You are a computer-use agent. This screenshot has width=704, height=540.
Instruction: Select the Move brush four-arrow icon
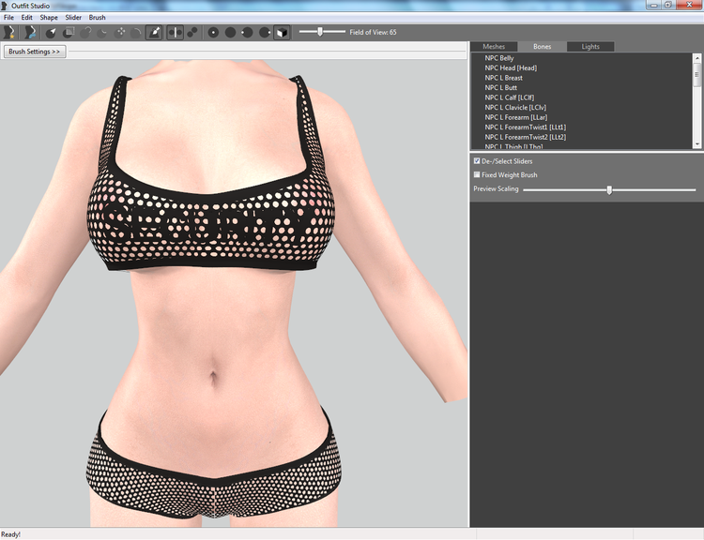pyautogui.click(x=120, y=32)
